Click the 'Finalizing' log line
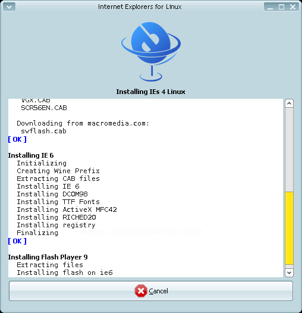 click(x=37, y=233)
